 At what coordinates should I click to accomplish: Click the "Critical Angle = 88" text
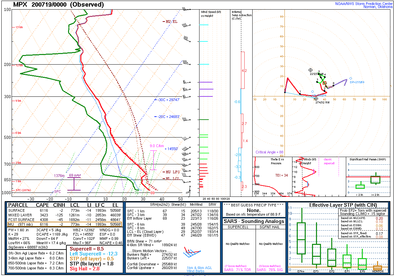point(270,152)
